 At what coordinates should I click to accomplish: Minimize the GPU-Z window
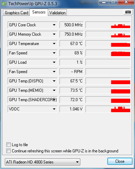(104, 2)
